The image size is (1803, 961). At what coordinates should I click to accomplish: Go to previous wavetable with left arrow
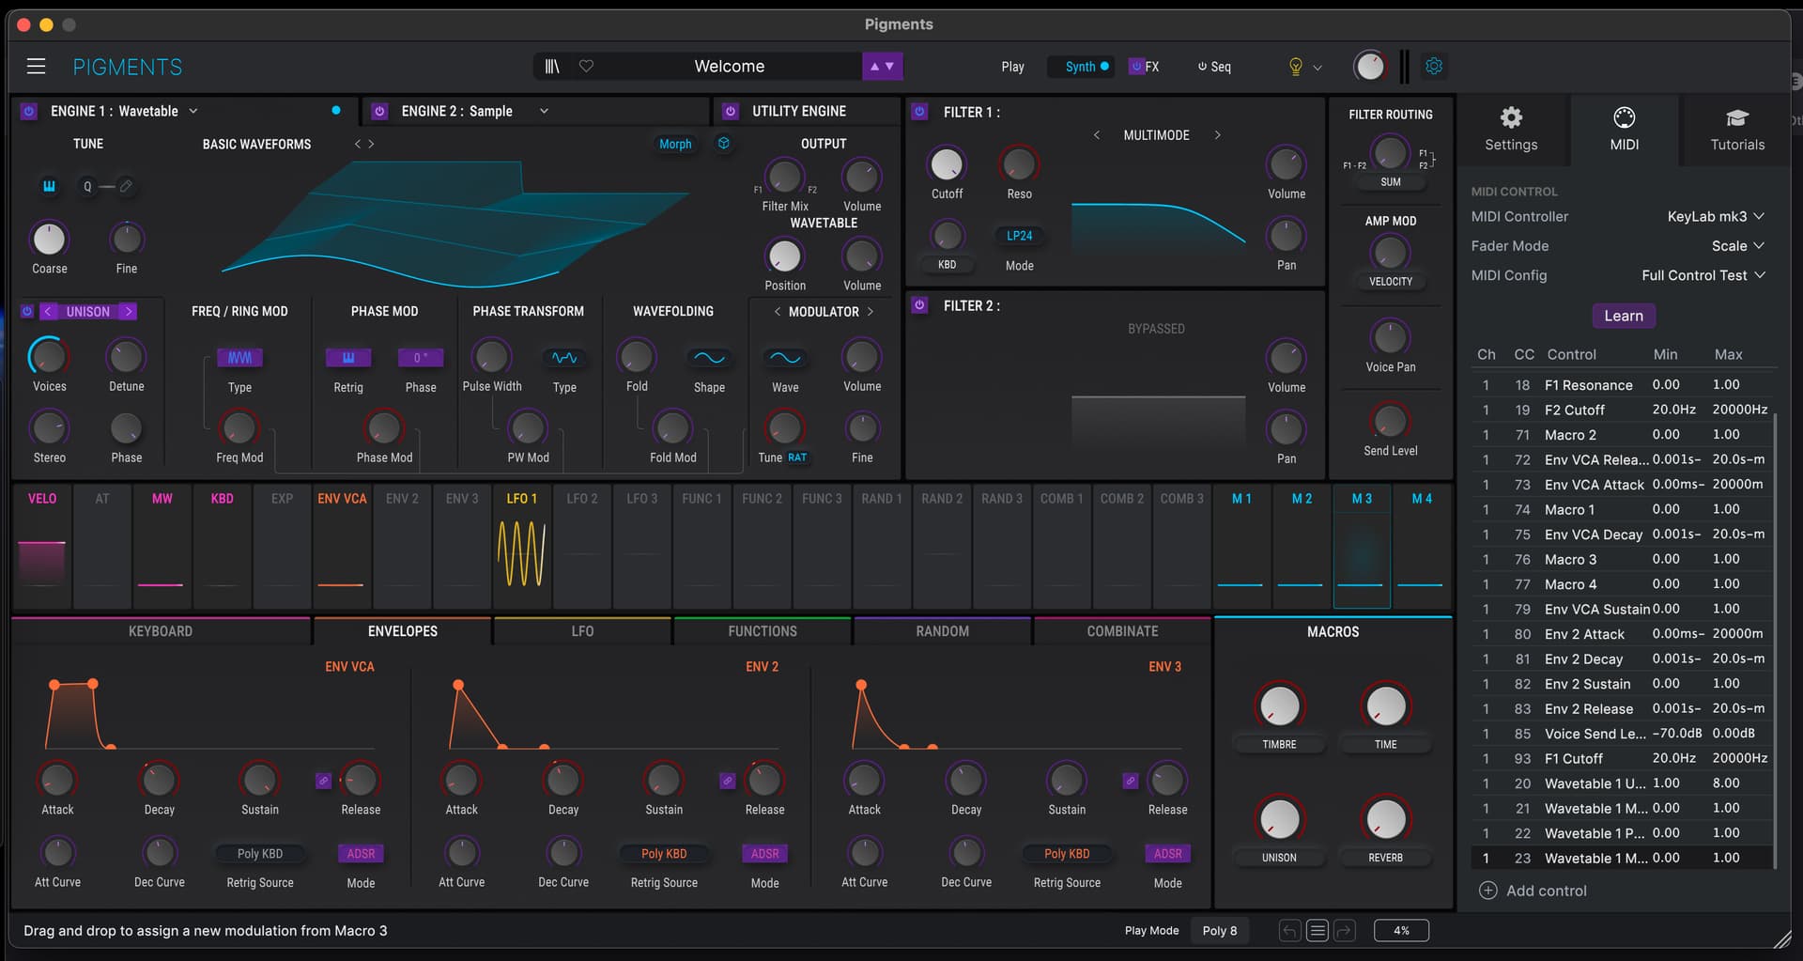(357, 144)
